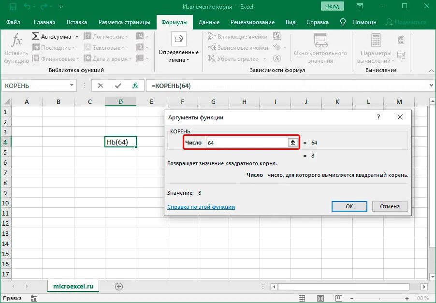Screen dimensions: 436x303
Task: Open the Логические functions list
Action: (106, 36)
